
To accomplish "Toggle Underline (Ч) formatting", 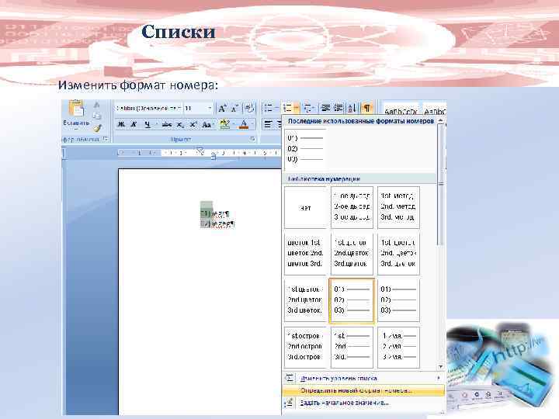I will pyautogui.click(x=148, y=124).
